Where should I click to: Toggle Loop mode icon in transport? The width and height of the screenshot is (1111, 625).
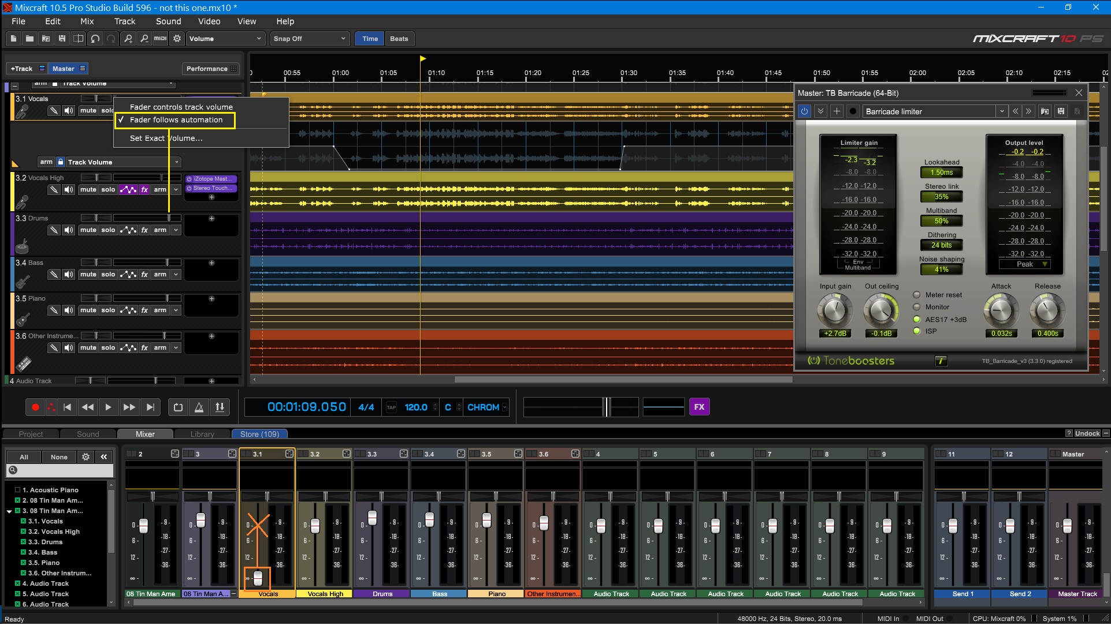179,407
